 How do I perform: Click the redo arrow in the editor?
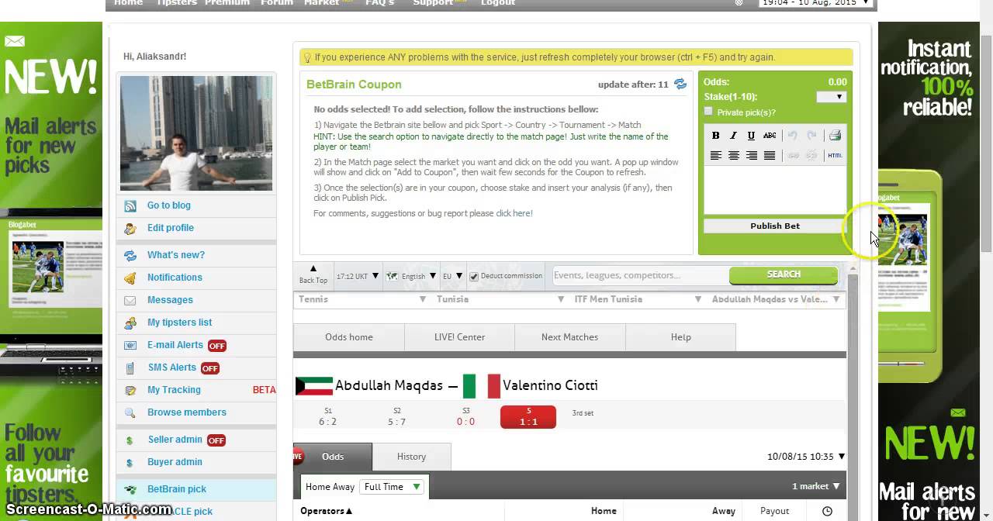tap(811, 136)
